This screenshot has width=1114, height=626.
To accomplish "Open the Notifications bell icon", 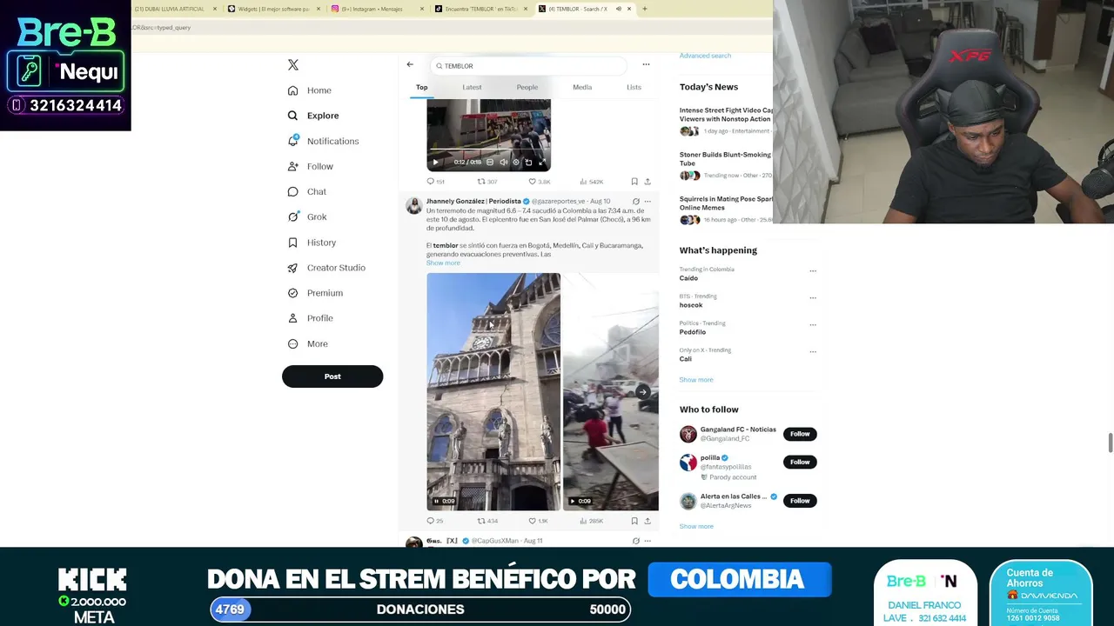I will 293,141.
